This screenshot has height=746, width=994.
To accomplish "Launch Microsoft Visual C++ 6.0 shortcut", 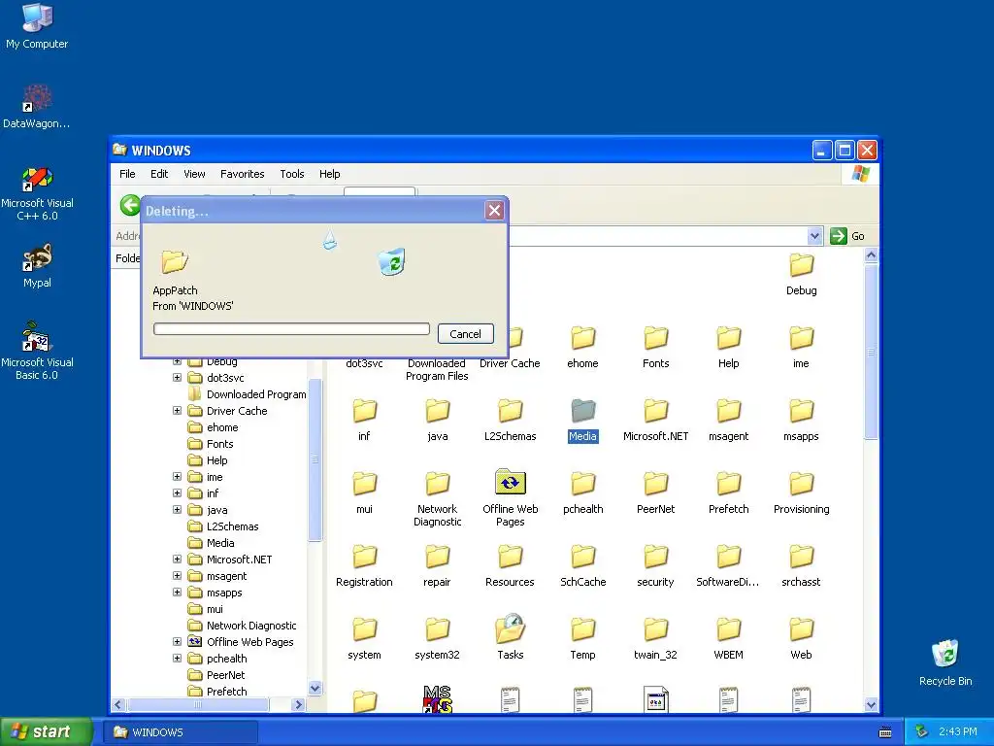I will (x=37, y=193).
